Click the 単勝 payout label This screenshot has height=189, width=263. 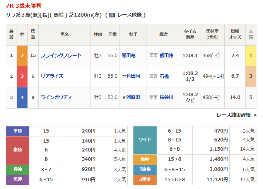(18, 131)
